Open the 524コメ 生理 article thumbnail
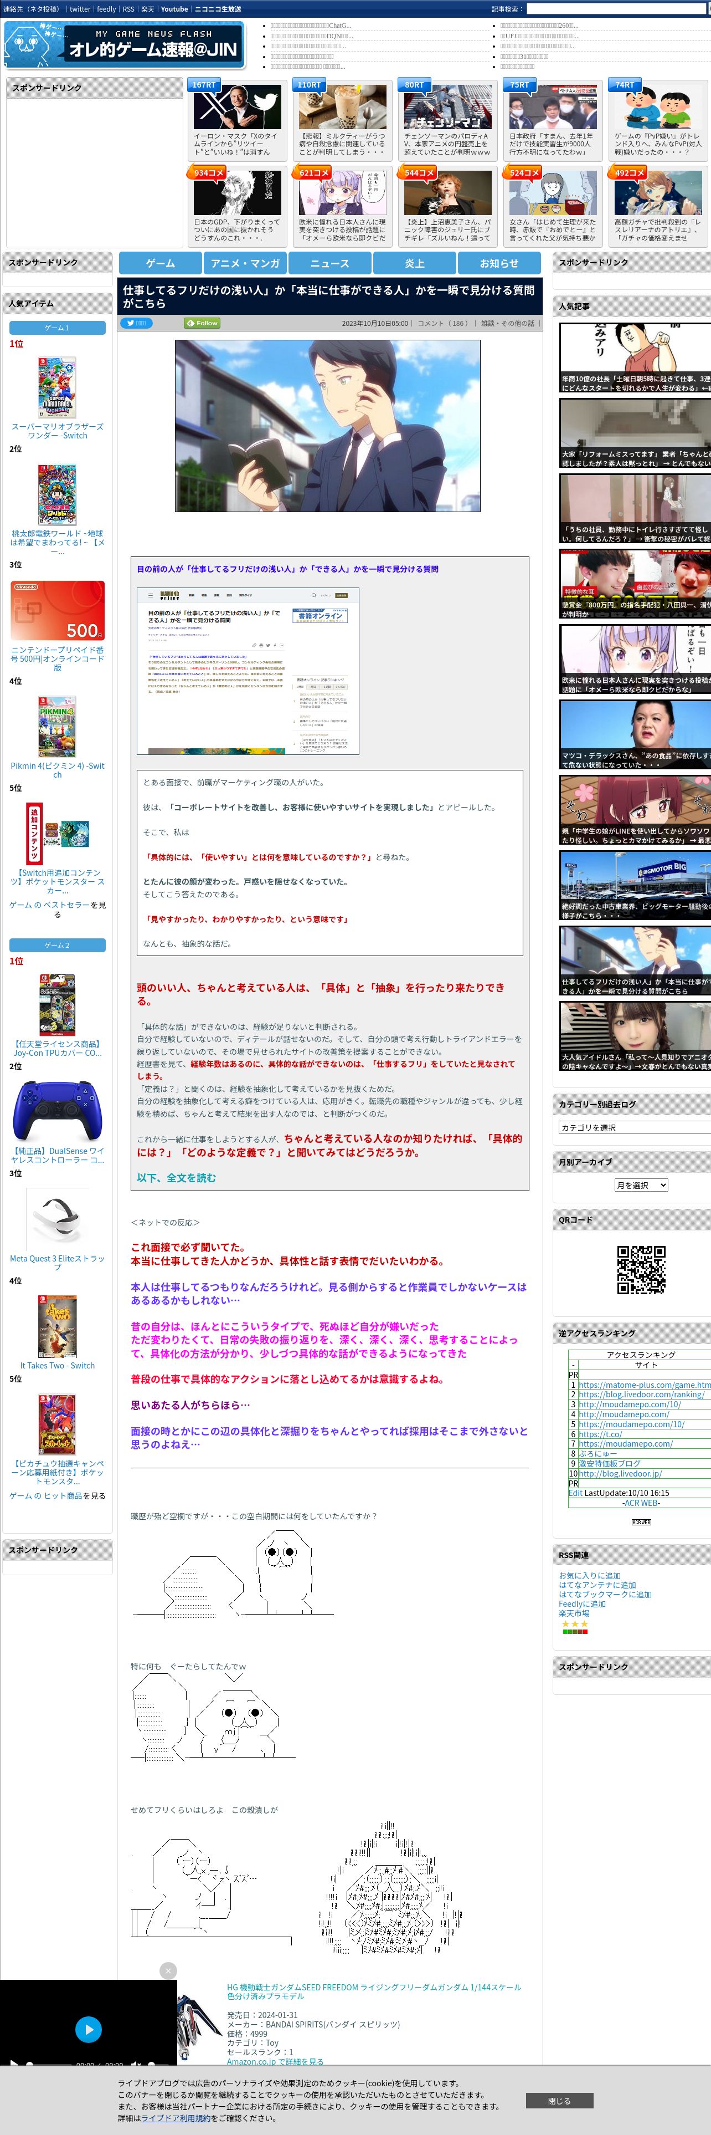The height and width of the screenshot is (2135, 711). (x=553, y=193)
